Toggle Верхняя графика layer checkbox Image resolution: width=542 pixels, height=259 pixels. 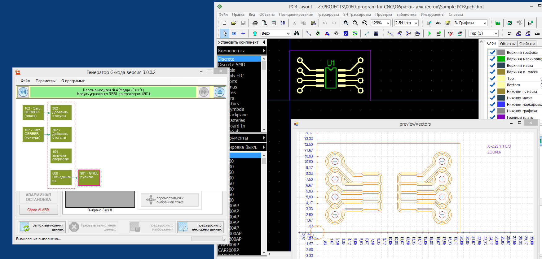[492, 52]
